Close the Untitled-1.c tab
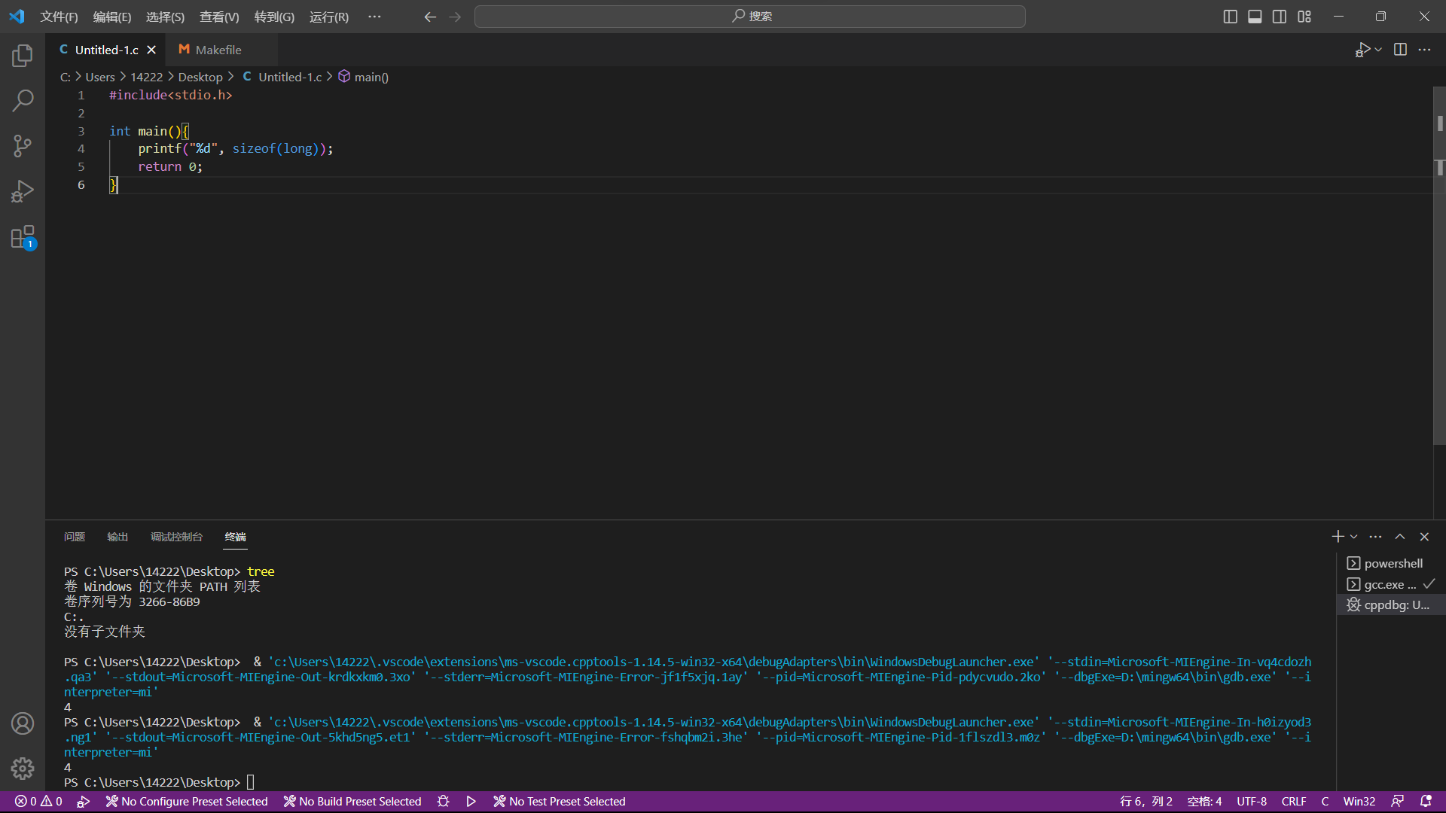Viewport: 1446px width, 813px height. (x=151, y=50)
